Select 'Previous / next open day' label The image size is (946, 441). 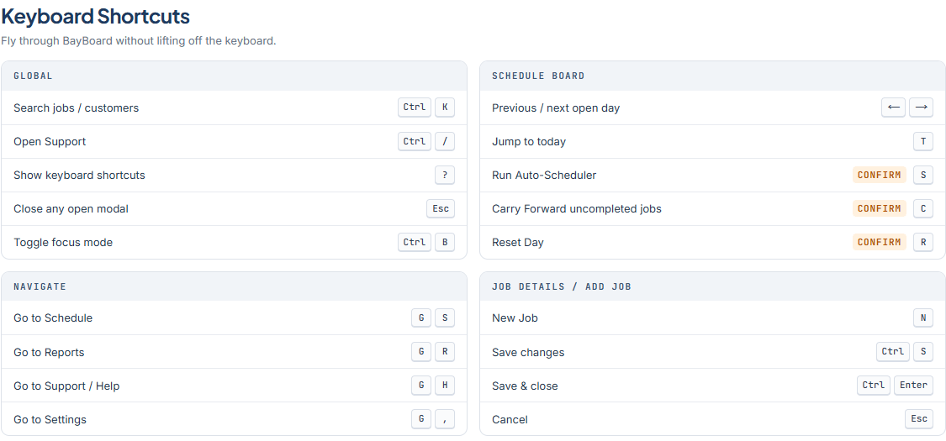[556, 108]
